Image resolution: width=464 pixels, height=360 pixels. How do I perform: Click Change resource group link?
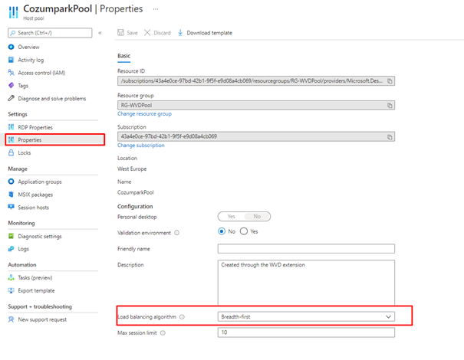click(144, 114)
